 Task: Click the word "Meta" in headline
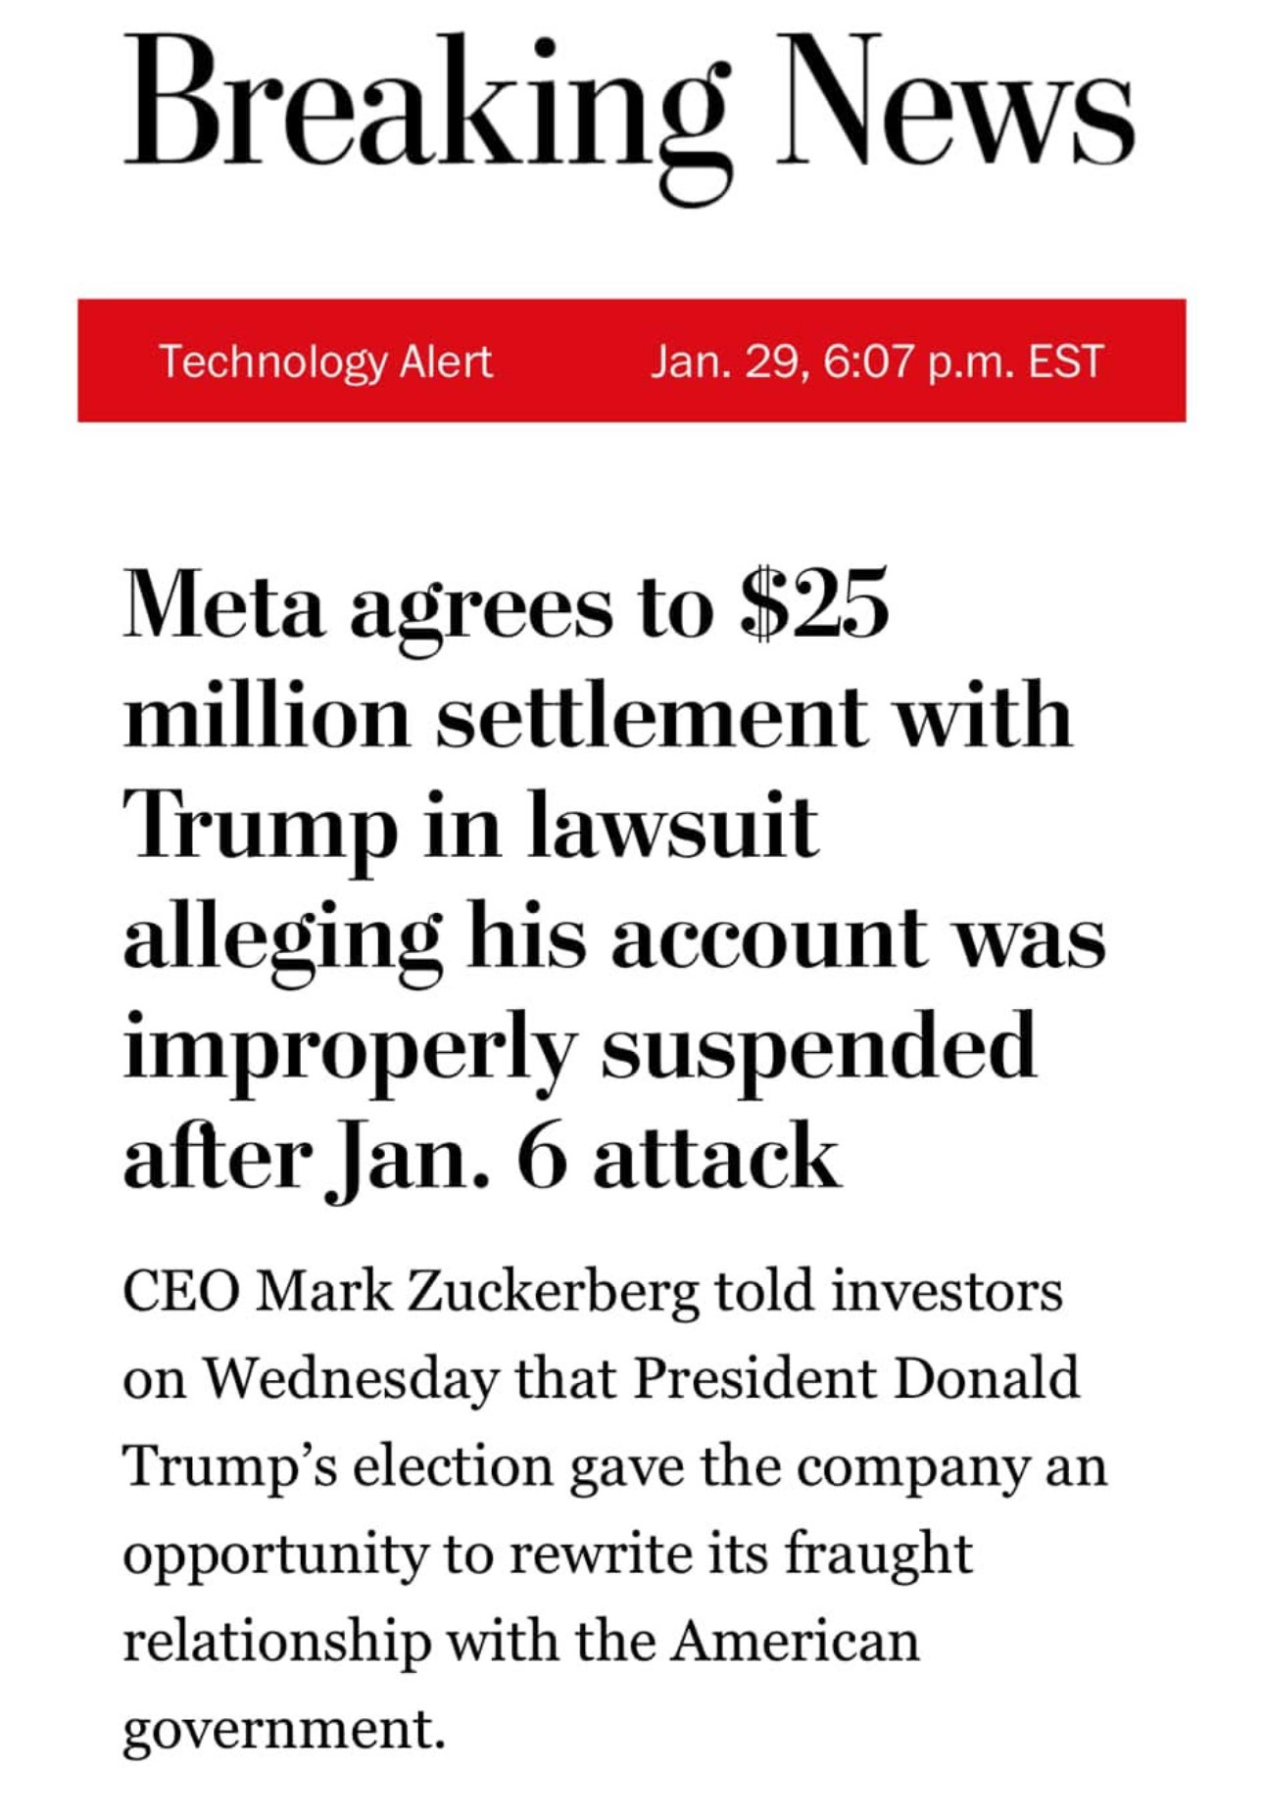(223, 606)
